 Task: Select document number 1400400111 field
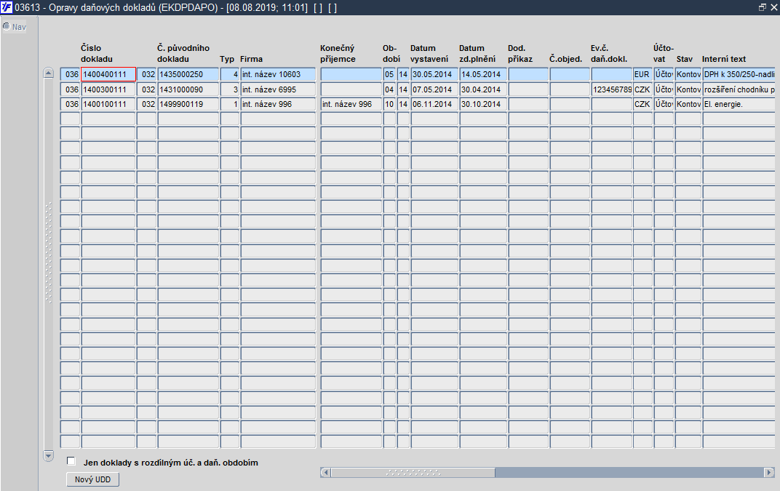(108, 75)
